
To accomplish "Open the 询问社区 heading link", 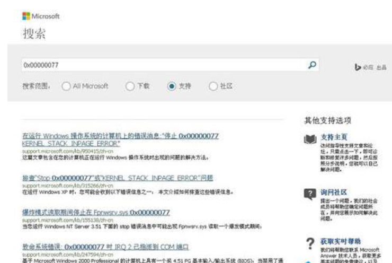I will click(334, 190).
